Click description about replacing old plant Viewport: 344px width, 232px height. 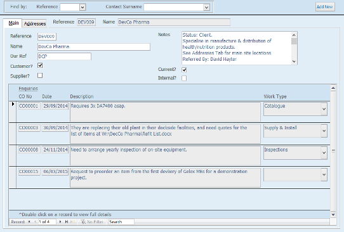pyautogui.click(x=165, y=134)
